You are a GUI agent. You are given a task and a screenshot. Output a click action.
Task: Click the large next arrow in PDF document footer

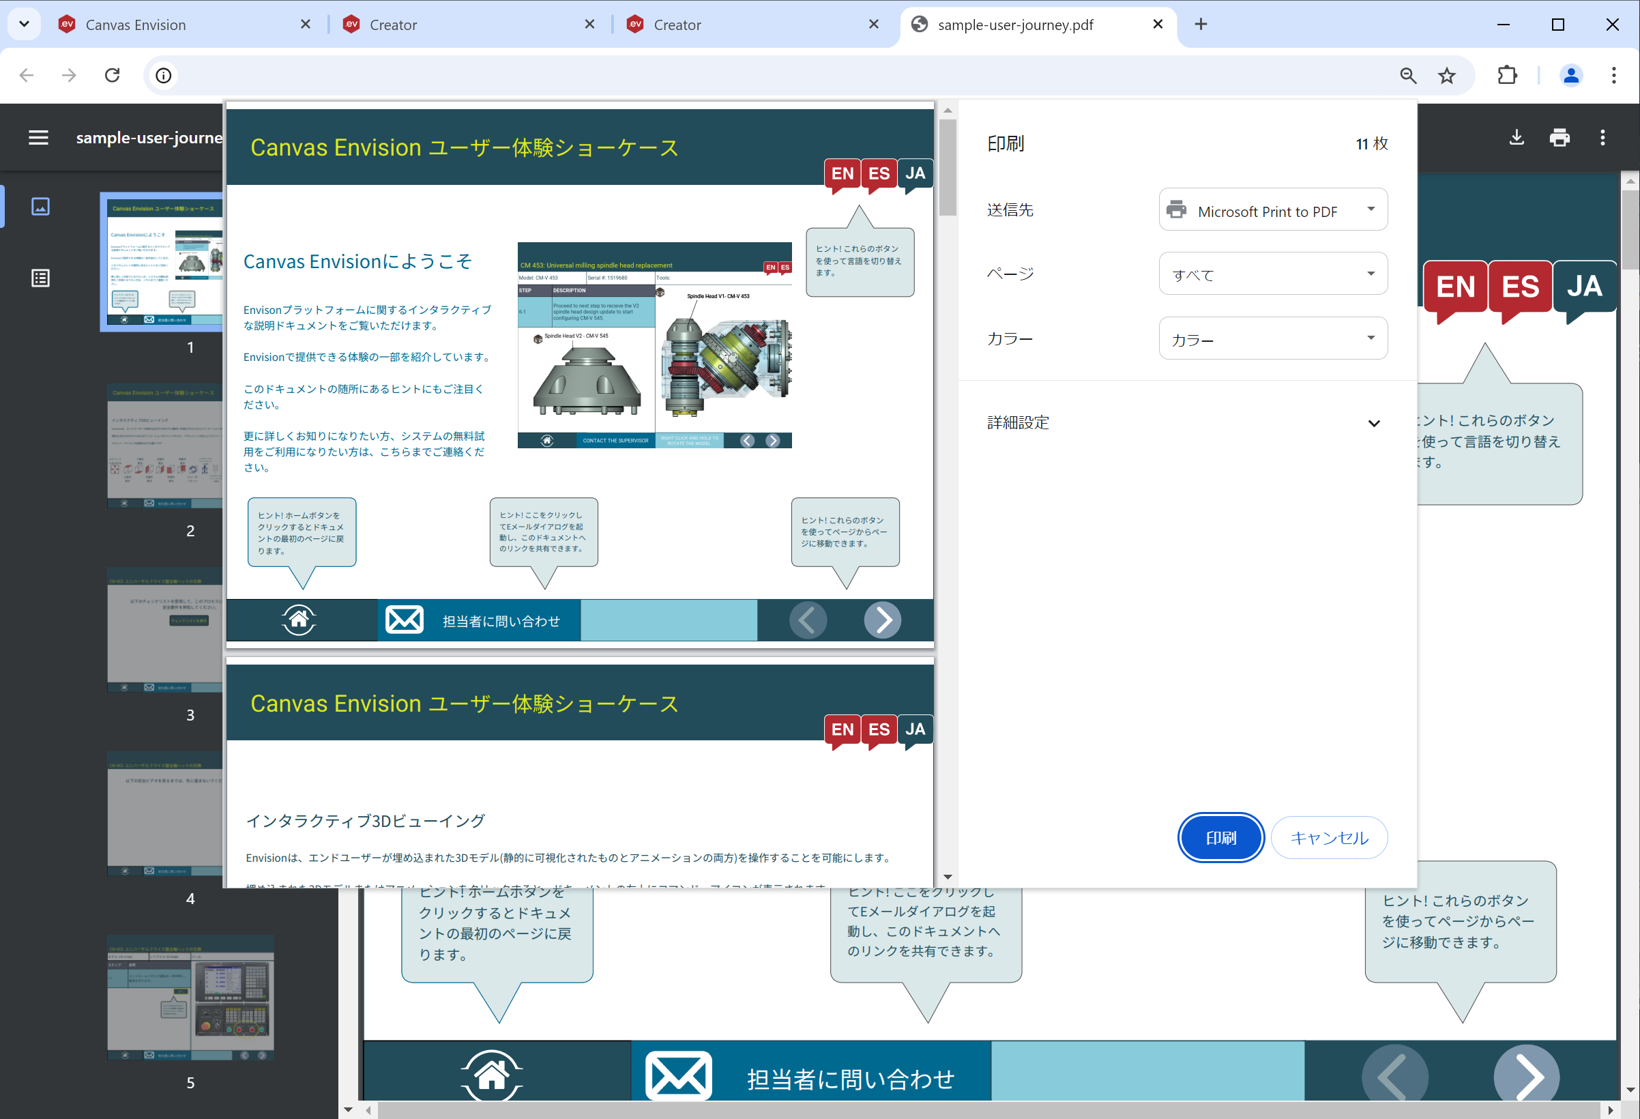1526,1073
